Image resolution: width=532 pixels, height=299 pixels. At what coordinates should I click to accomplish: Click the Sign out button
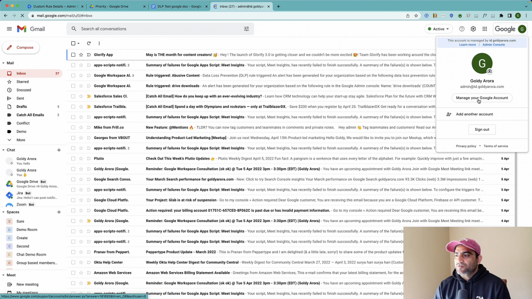(x=482, y=129)
